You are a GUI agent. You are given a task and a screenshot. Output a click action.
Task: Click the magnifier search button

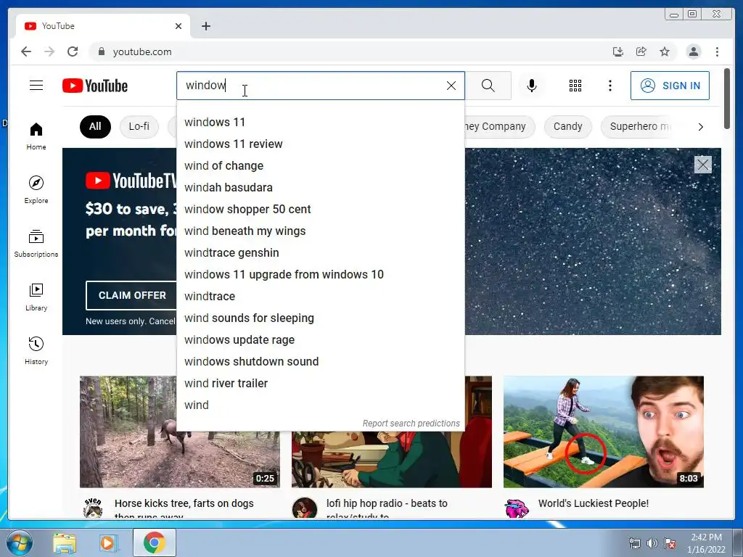click(488, 86)
